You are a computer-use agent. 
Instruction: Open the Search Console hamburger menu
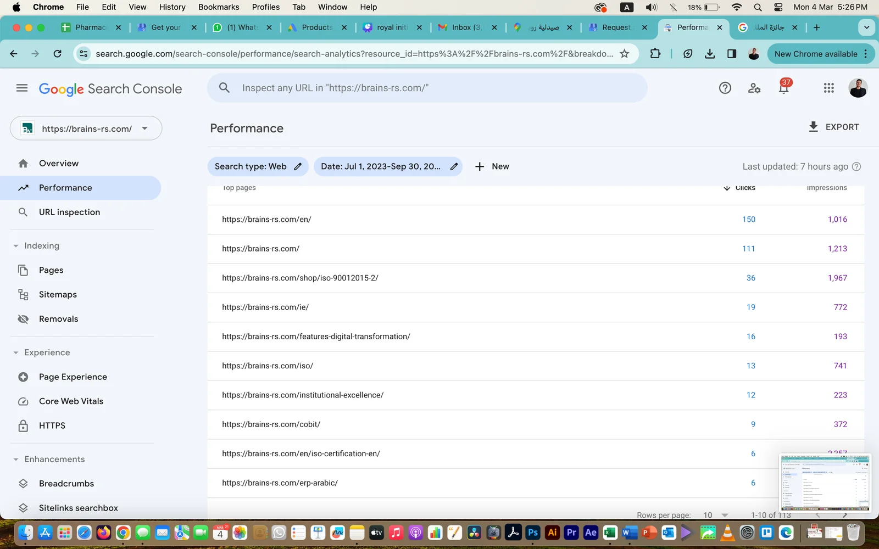(22, 88)
